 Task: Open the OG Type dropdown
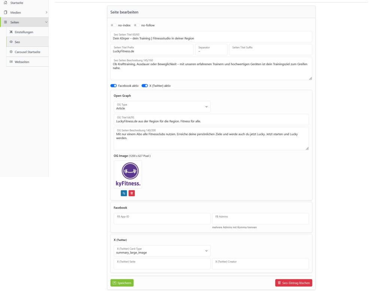(x=162, y=106)
